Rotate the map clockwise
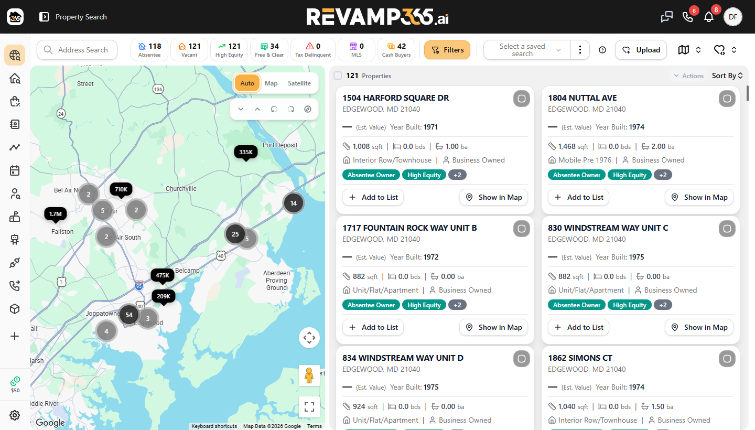This screenshot has width=755, height=430. 290,109
